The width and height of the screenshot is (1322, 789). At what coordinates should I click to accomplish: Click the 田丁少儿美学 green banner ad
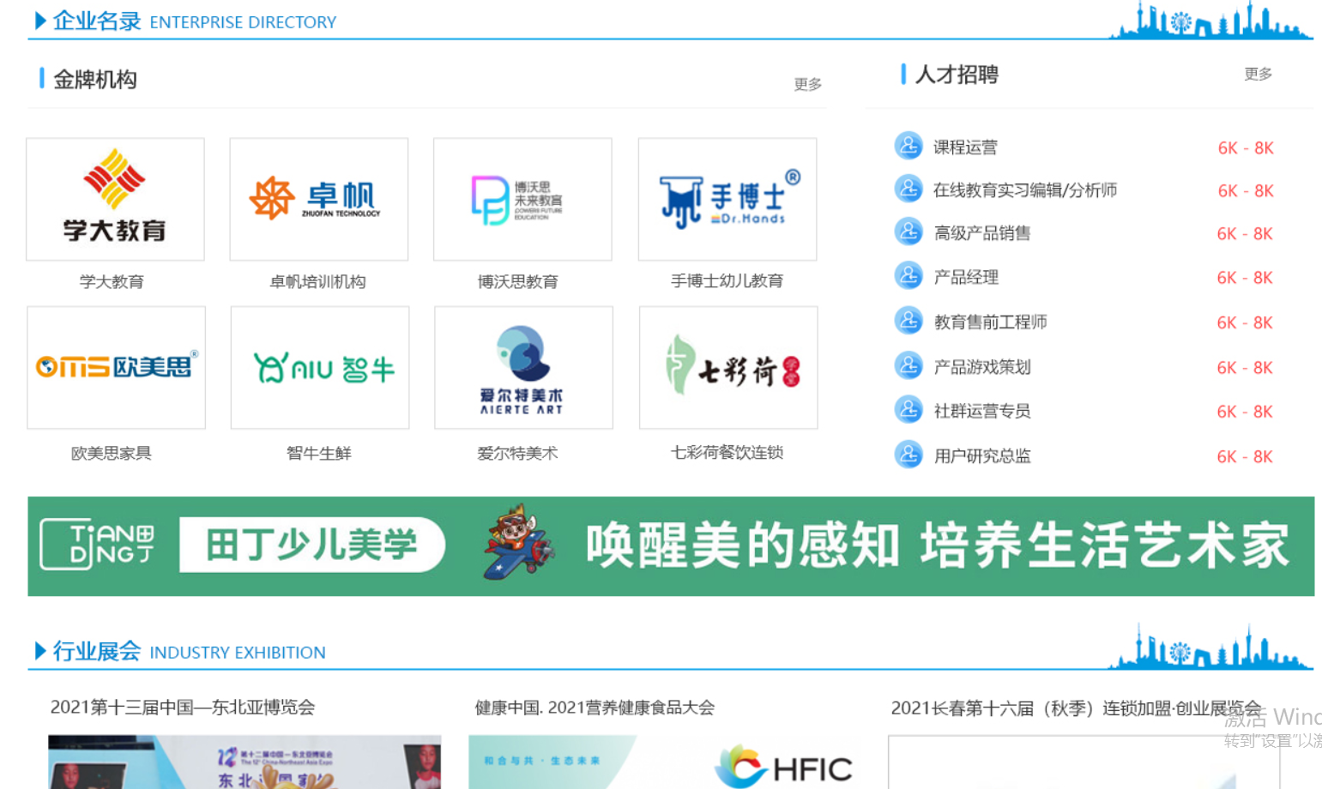671,546
